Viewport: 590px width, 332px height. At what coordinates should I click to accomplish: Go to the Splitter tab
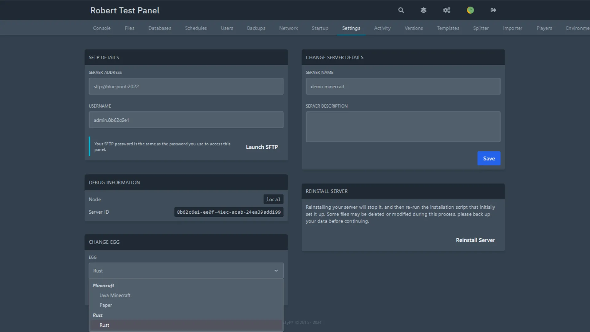[x=481, y=28]
